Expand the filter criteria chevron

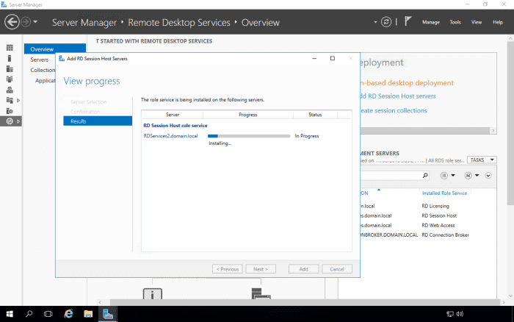tap(488, 176)
